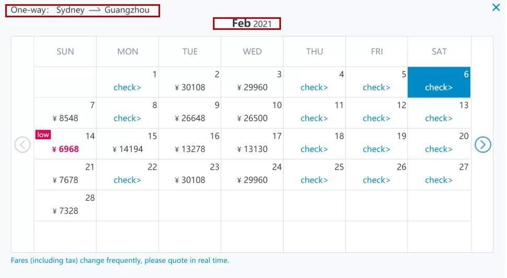The image size is (507, 278).
Task: Check fare for February 27
Action: pyautogui.click(x=439, y=180)
